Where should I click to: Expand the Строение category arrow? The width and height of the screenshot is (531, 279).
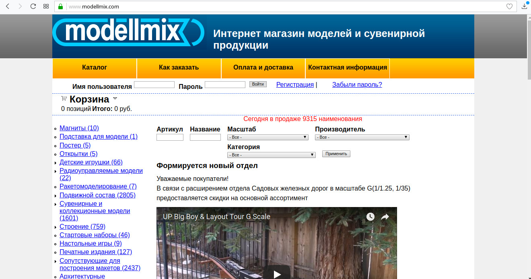56,227
